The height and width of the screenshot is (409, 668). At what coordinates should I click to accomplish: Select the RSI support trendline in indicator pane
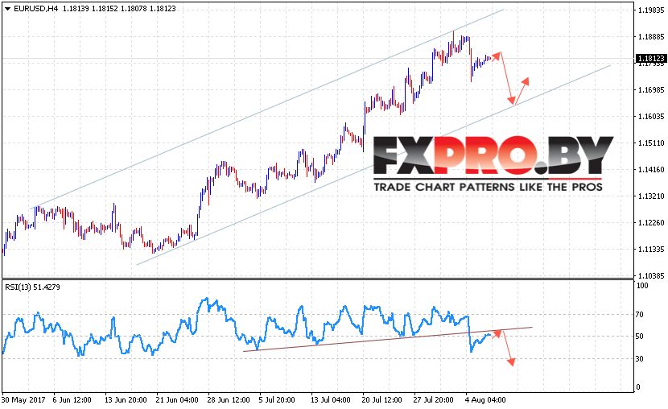click(388, 339)
